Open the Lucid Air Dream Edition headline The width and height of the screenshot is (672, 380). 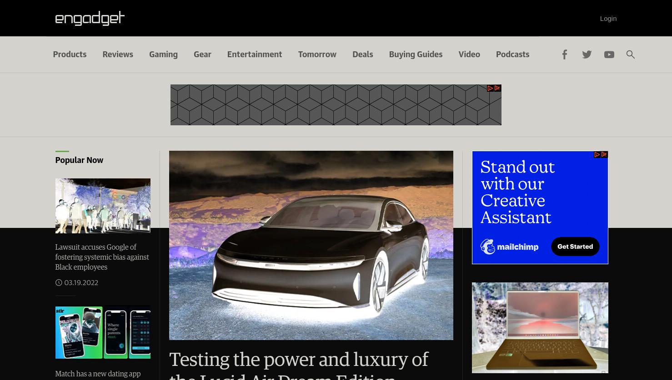click(299, 365)
